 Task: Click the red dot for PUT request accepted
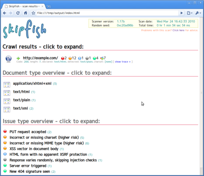(5, 131)
